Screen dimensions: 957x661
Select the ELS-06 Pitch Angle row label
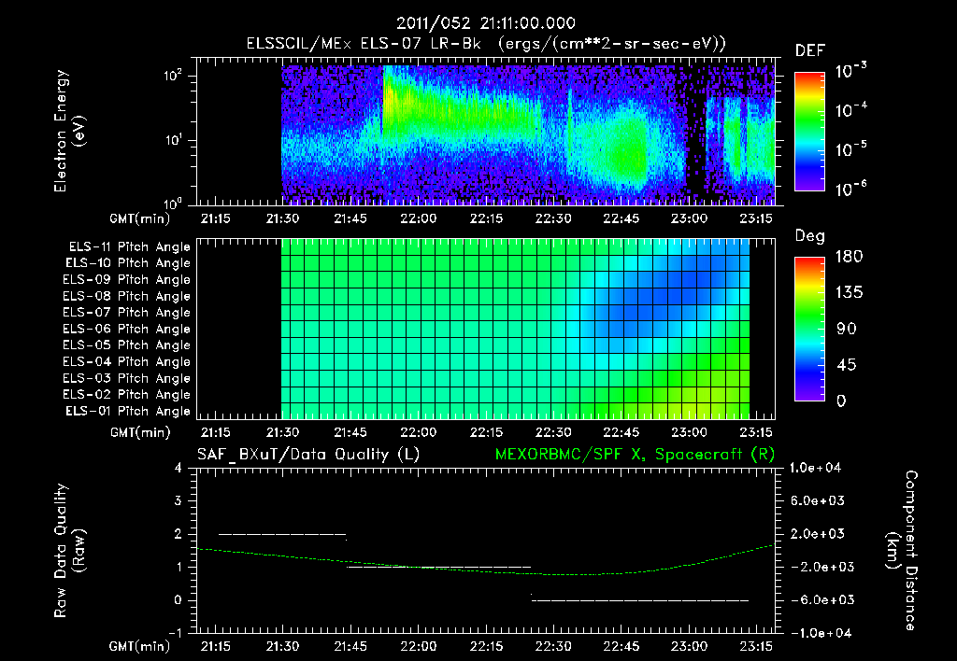(126, 329)
